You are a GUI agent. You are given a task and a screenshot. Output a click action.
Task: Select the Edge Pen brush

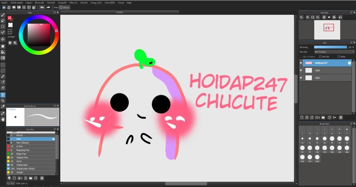pyautogui.click(x=31, y=154)
